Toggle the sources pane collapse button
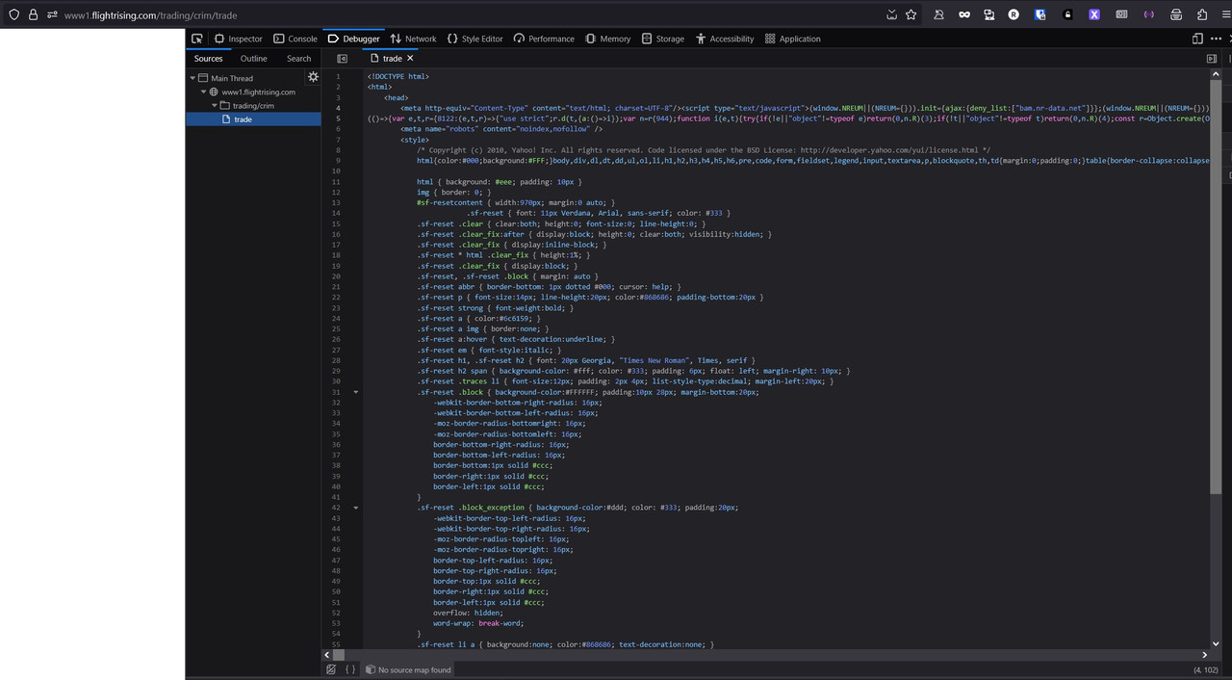 pos(342,58)
